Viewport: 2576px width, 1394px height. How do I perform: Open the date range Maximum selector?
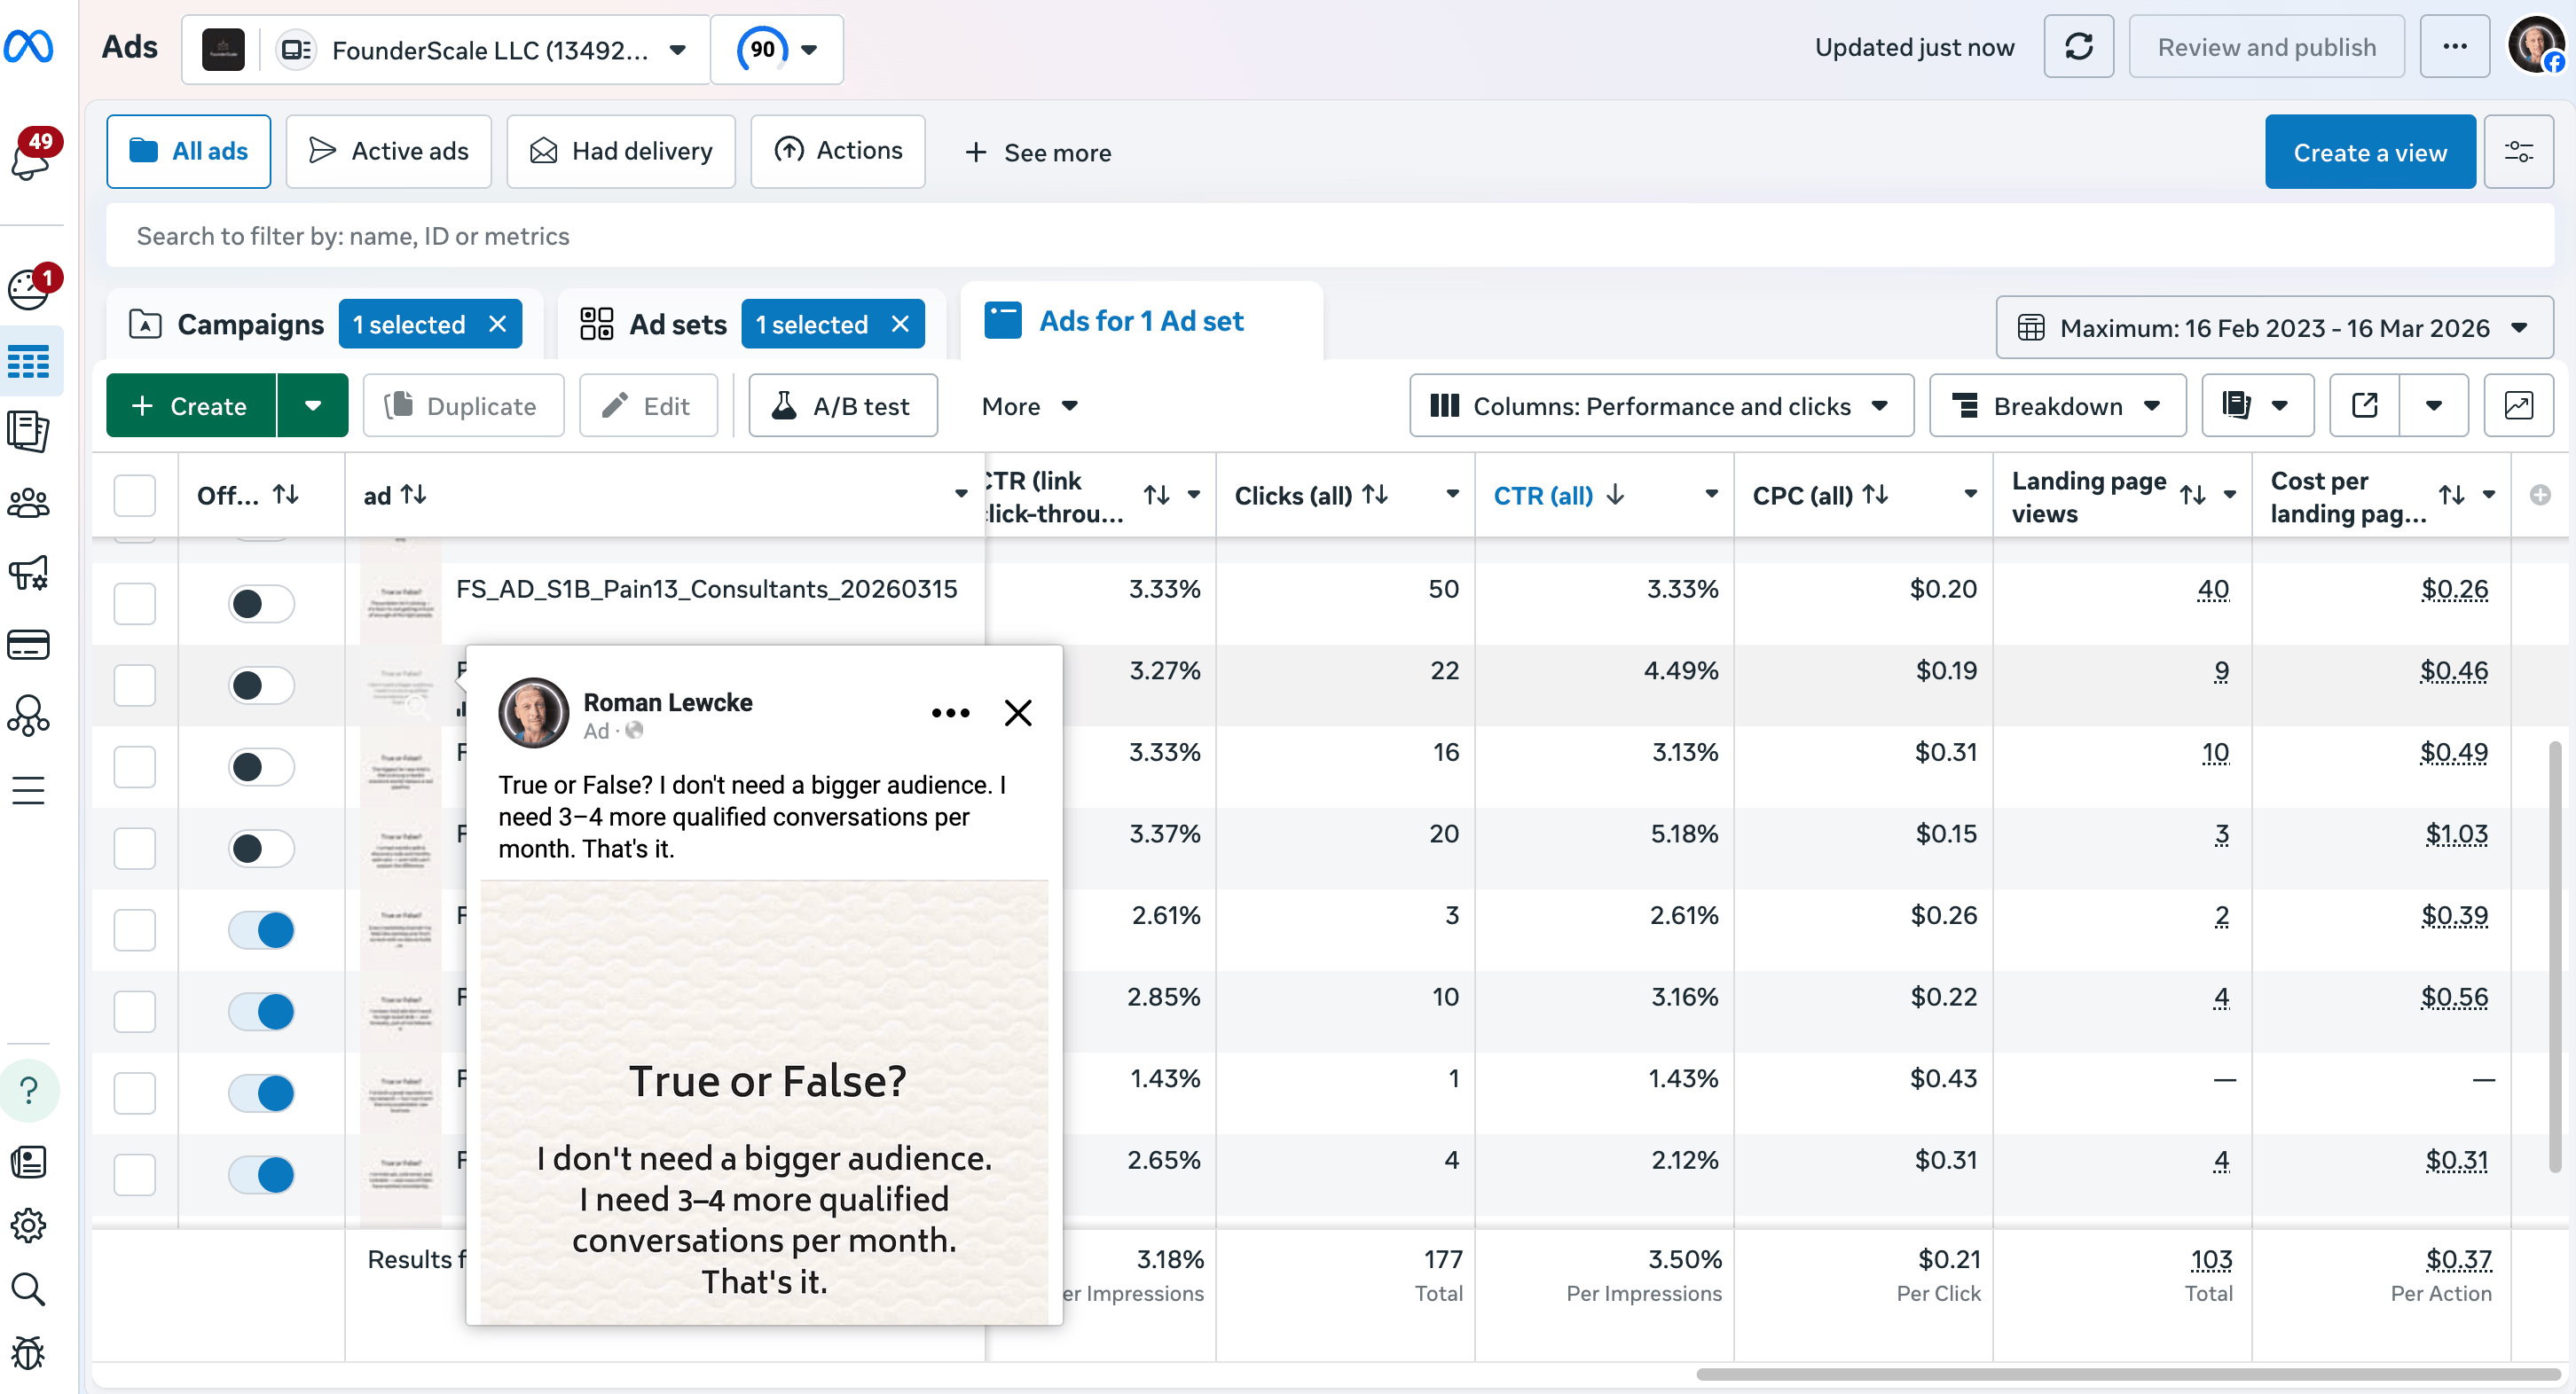pos(2274,328)
